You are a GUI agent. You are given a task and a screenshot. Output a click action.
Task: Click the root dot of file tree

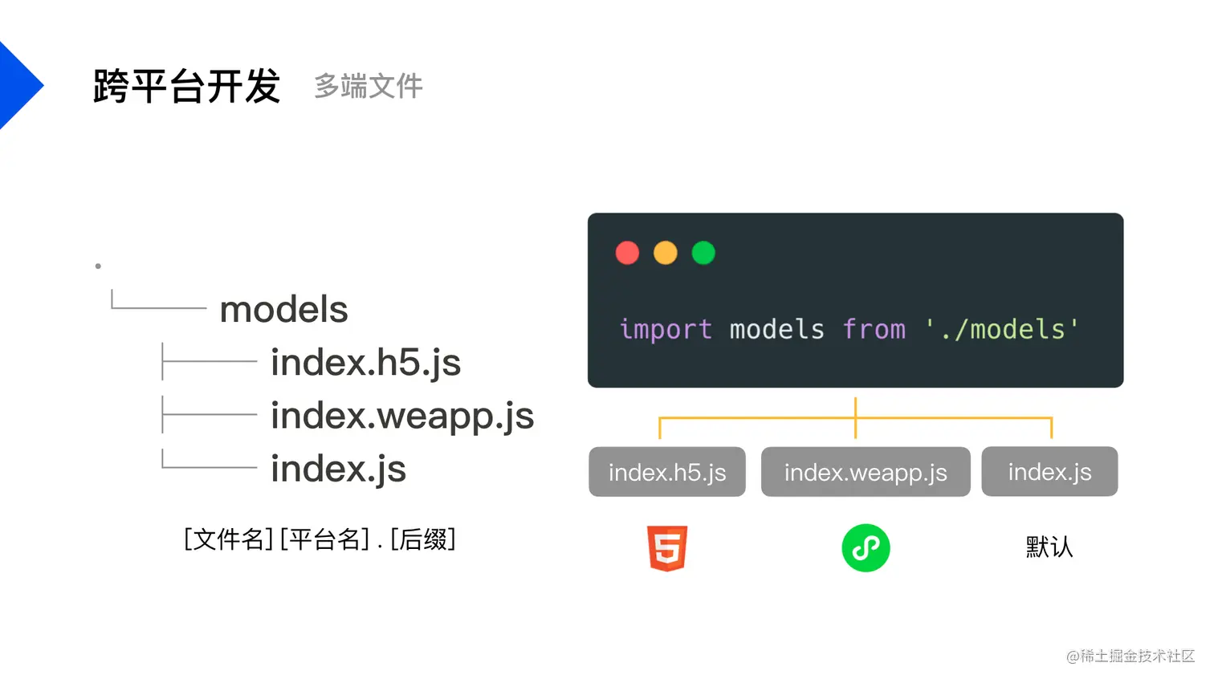tap(98, 266)
